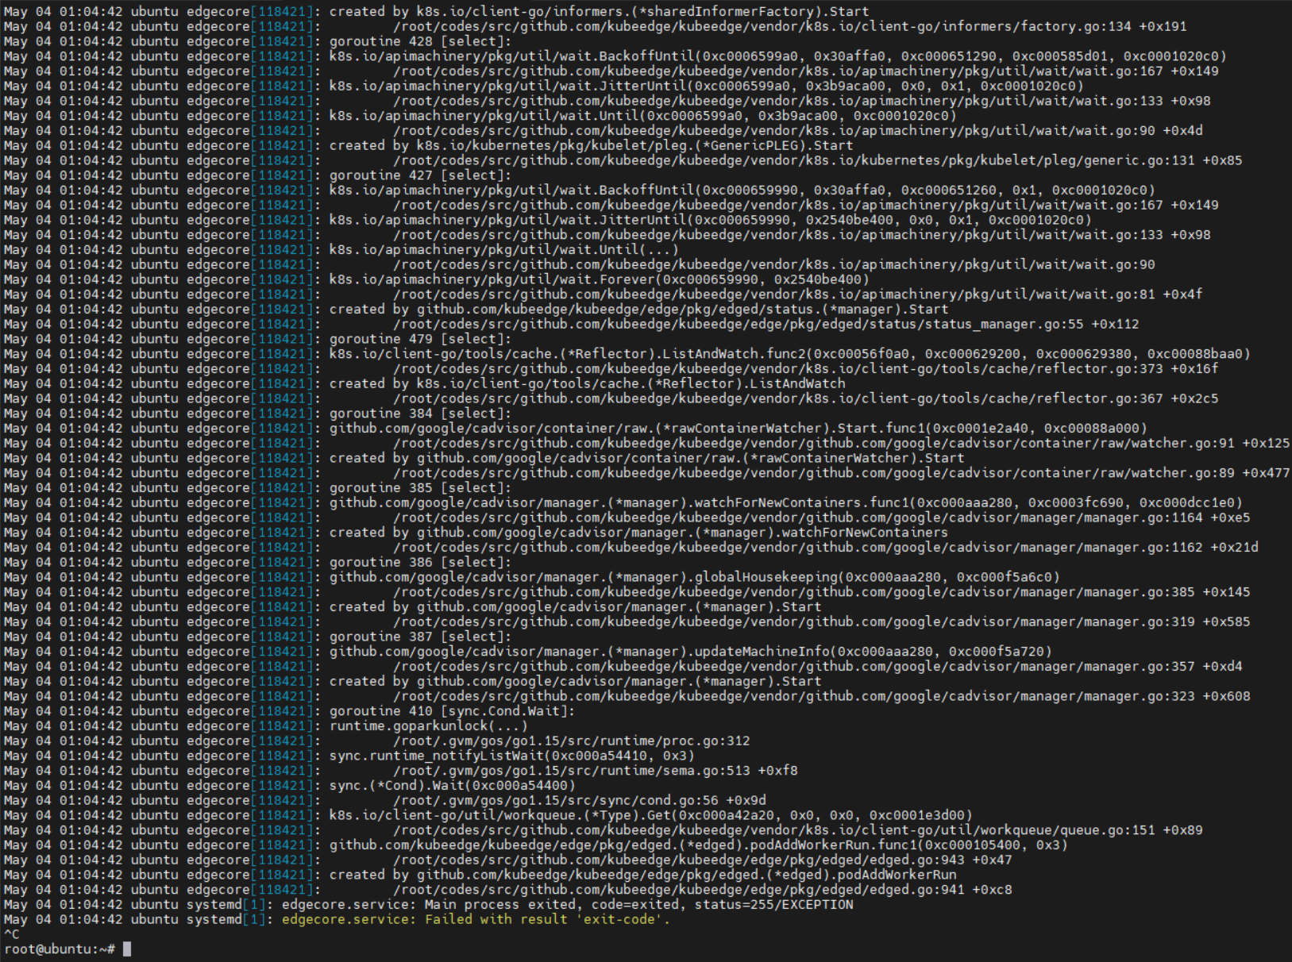
Task: Click 'Main process exited, code=exited, status=255/EXCEPTION' message
Action: [x=639, y=905]
